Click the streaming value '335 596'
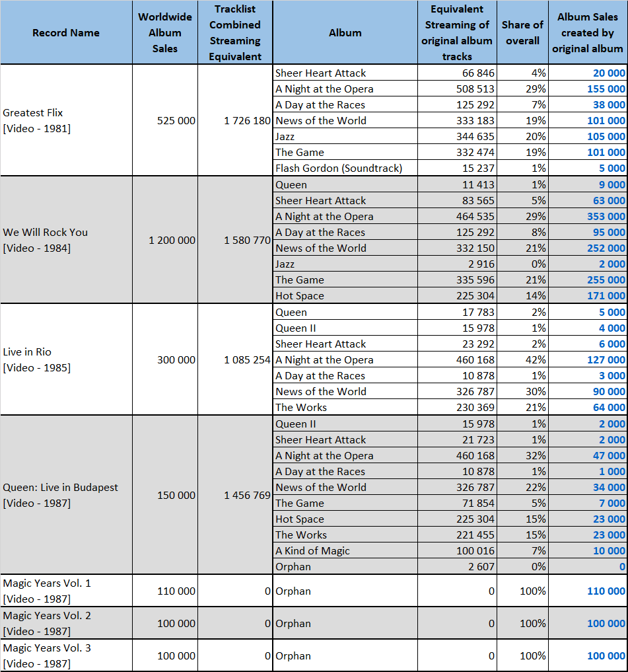The image size is (628, 672). [475, 280]
